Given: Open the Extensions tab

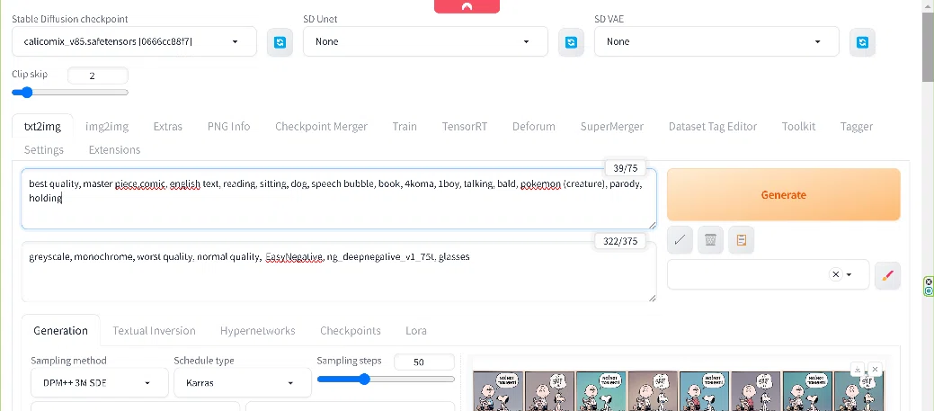Looking at the screenshot, I should click(114, 149).
